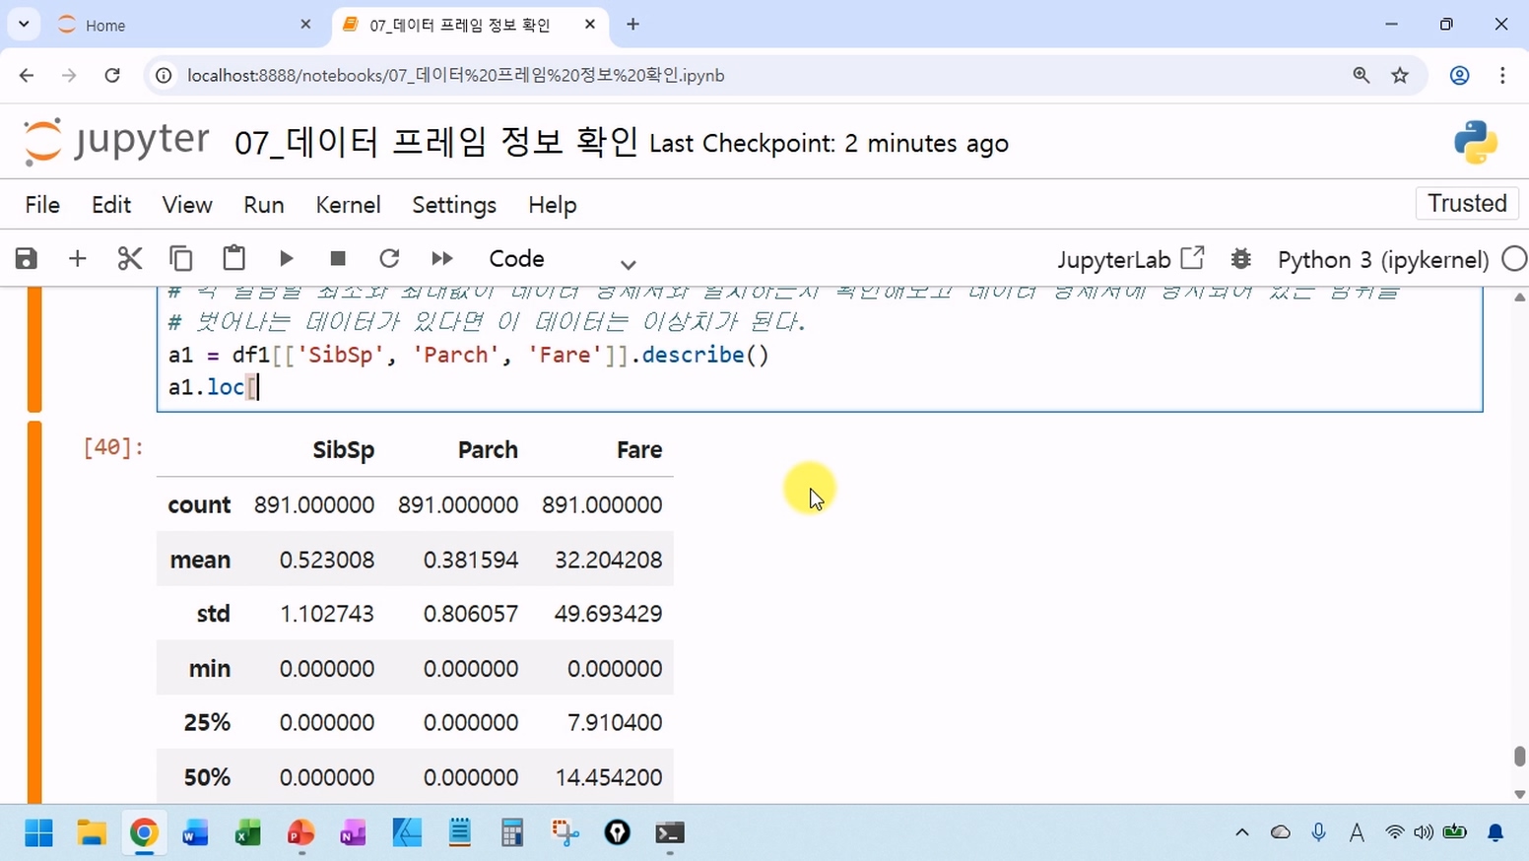The width and height of the screenshot is (1529, 861).
Task: Click the Python logo icon
Action: (x=1476, y=142)
